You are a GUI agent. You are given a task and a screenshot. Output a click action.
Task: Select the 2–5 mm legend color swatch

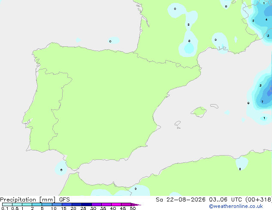click(37, 204)
